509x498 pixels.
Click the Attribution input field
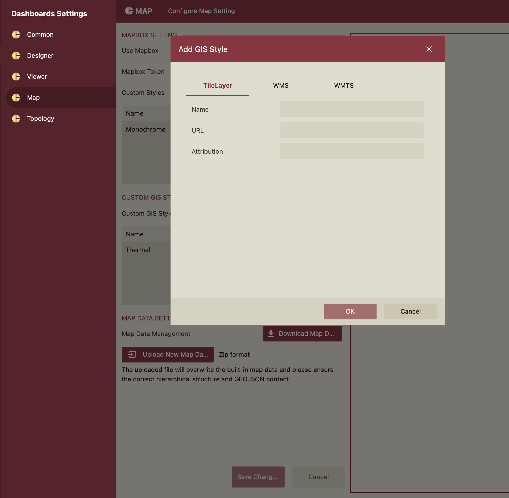tap(352, 151)
